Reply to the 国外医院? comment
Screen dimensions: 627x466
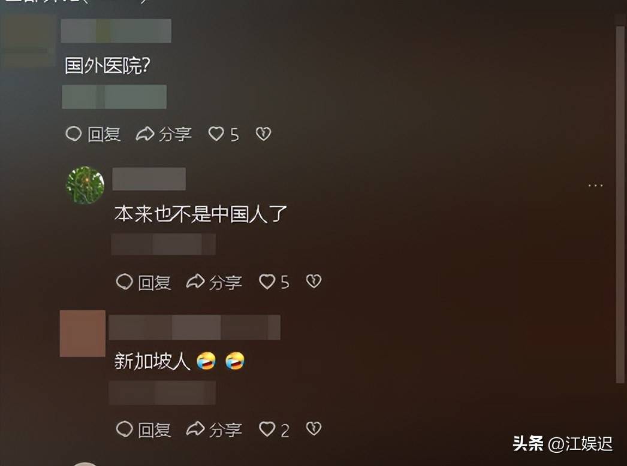(x=93, y=134)
